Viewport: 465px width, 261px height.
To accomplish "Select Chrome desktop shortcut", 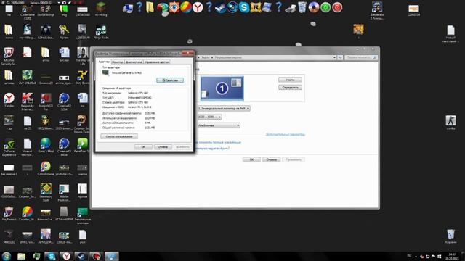I will [46, 168].
